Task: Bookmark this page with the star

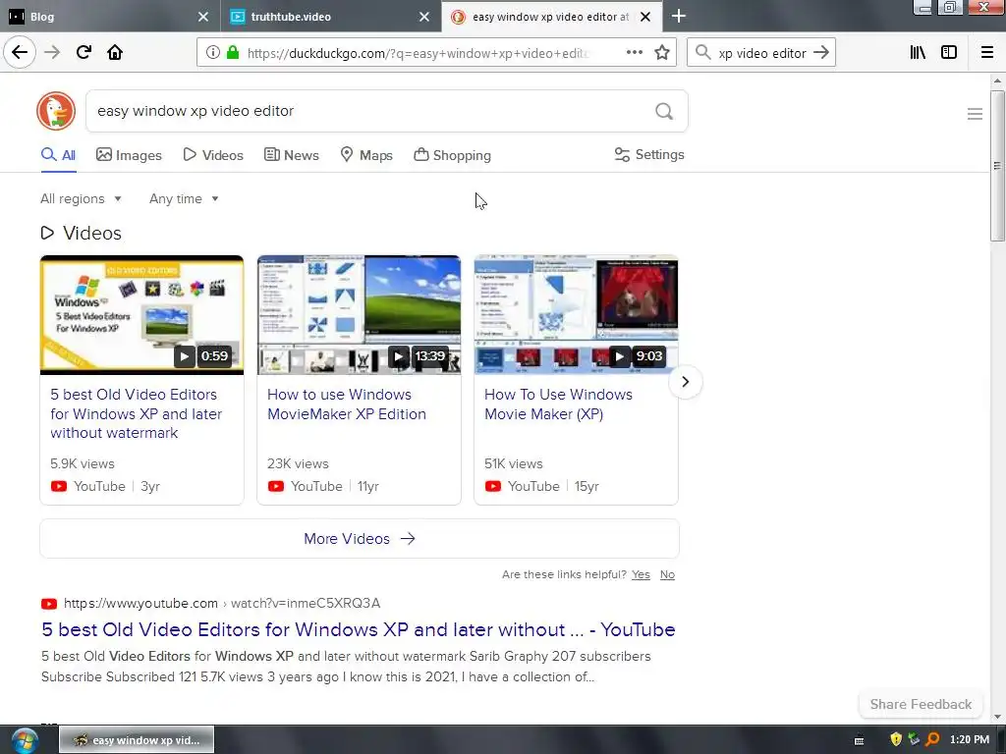Action: (662, 53)
